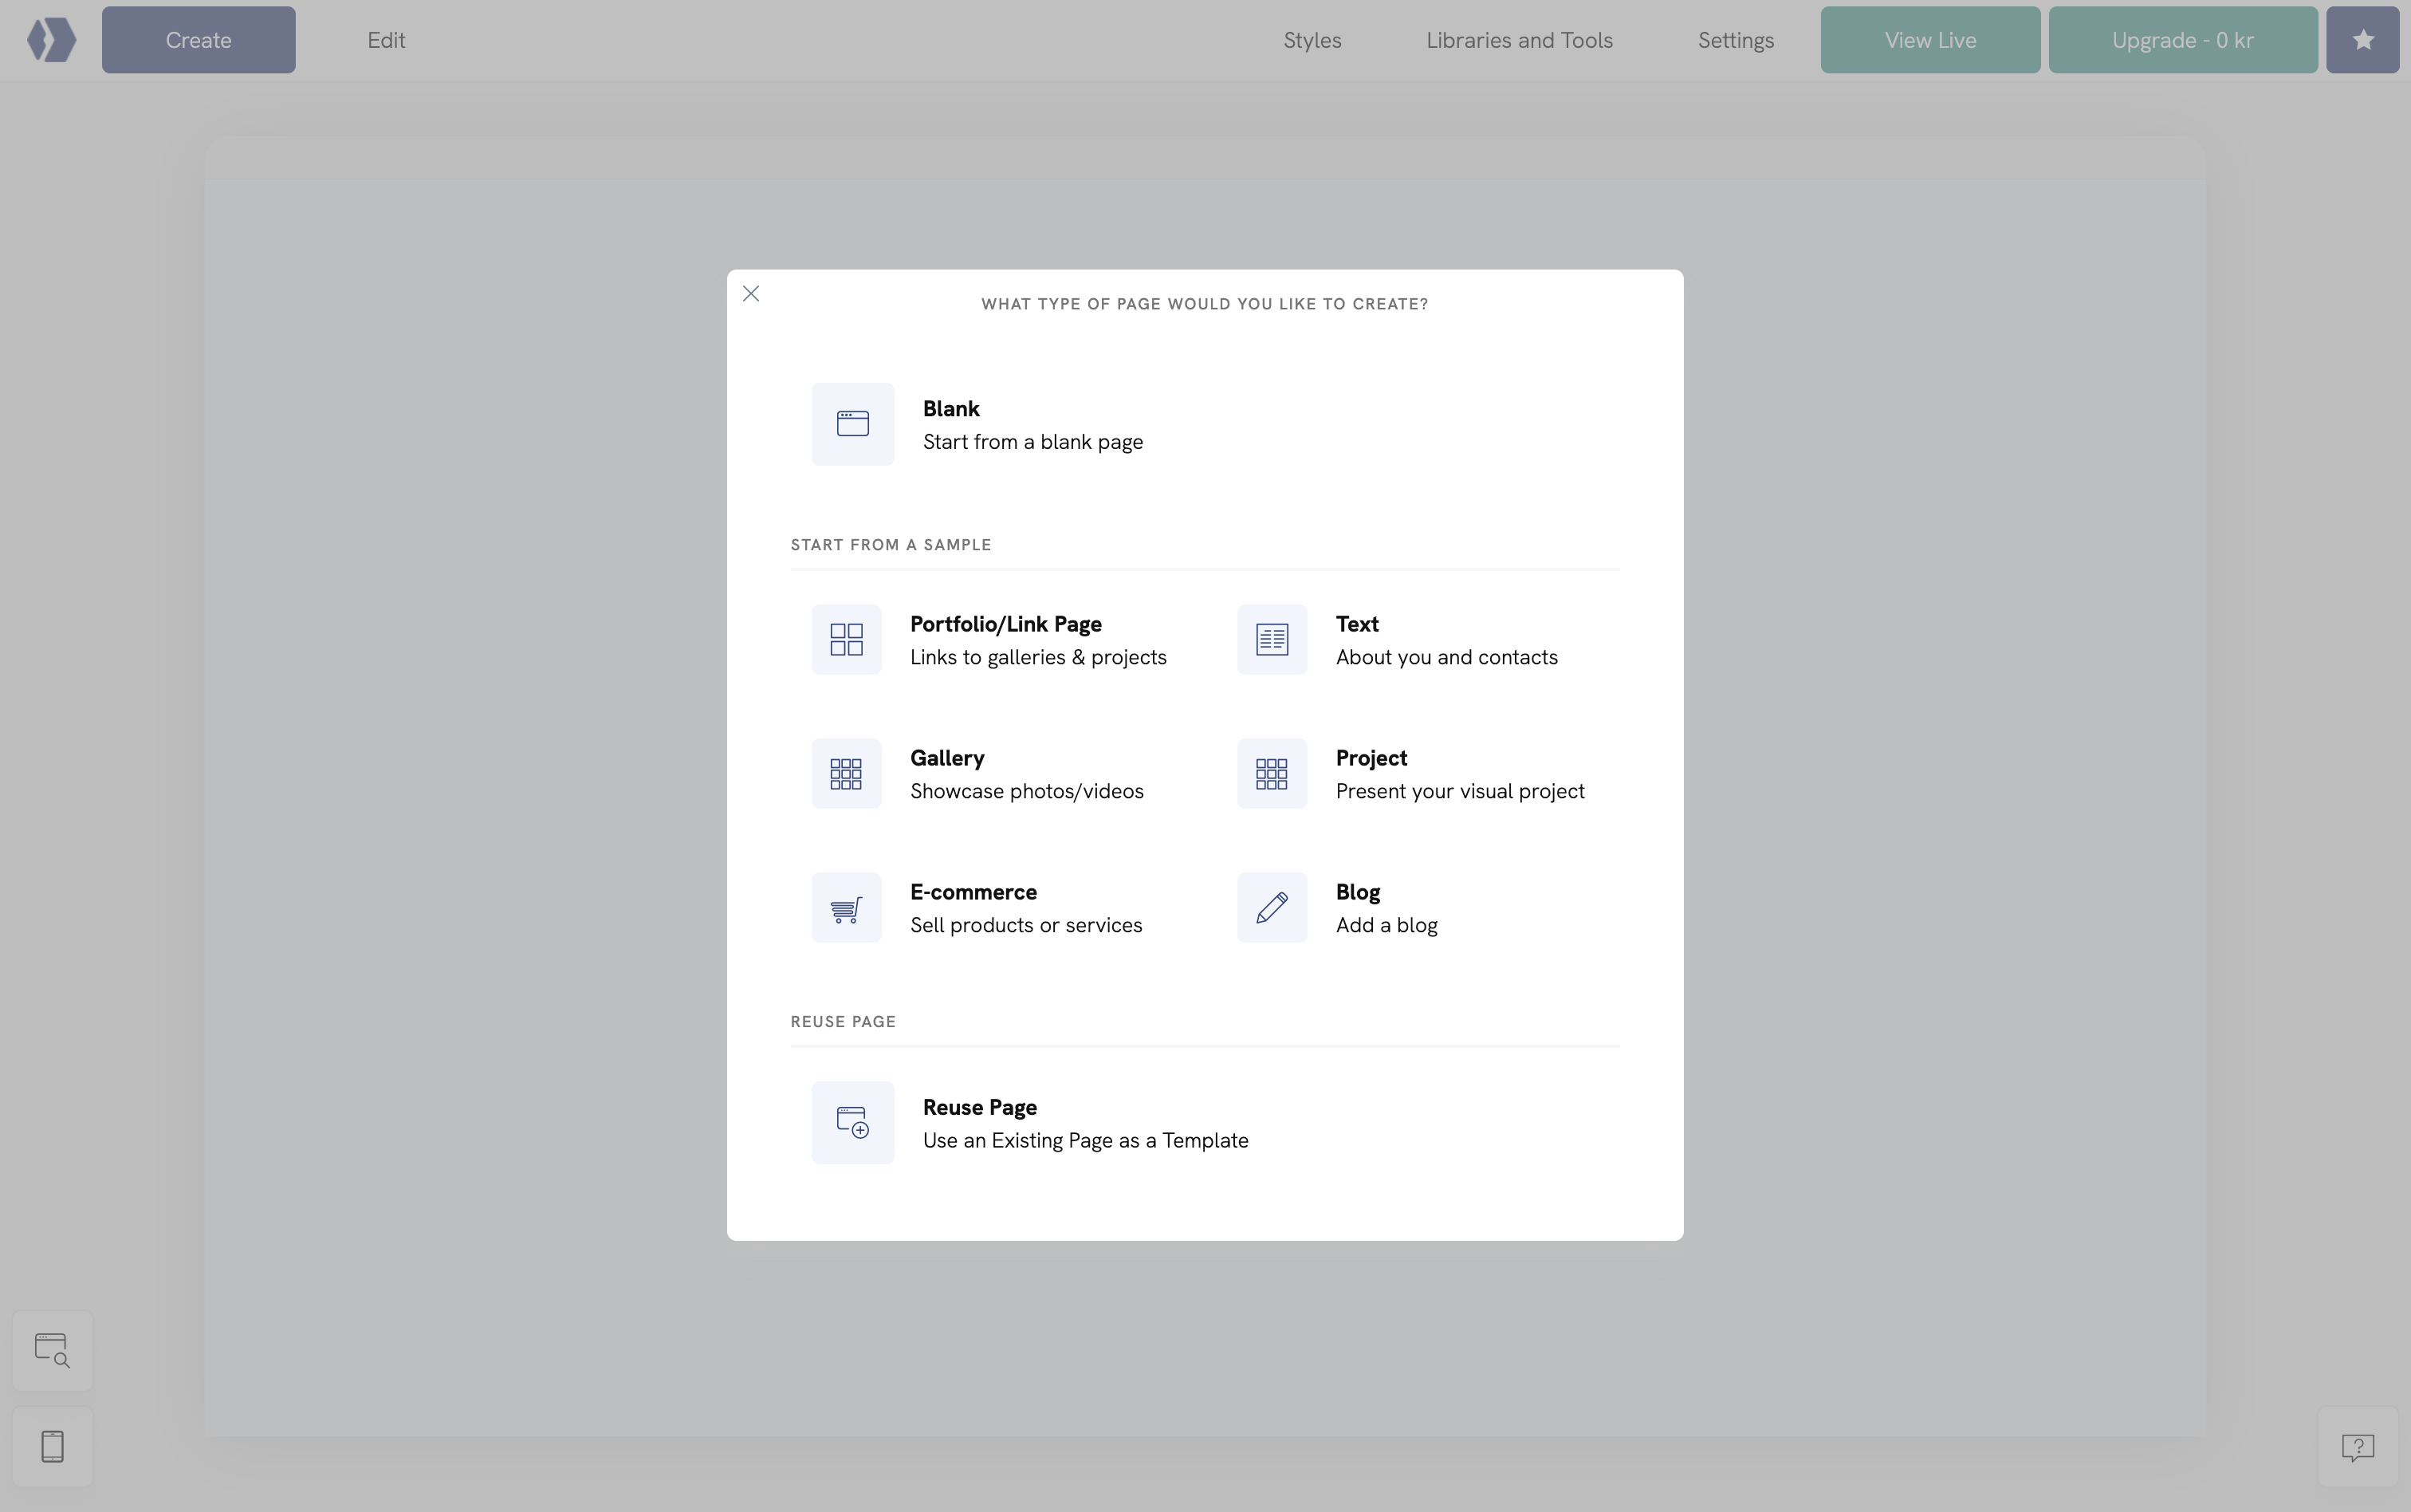The height and width of the screenshot is (1512, 2411).
Task: Open the help chat question icon
Action: (2357, 1446)
